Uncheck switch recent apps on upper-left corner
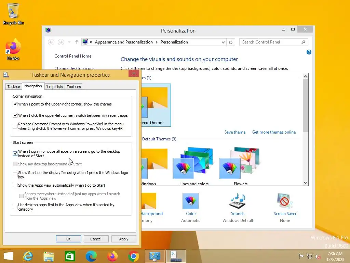Image resolution: width=350 pixels, height=263 pixels. tap(15, 115)
